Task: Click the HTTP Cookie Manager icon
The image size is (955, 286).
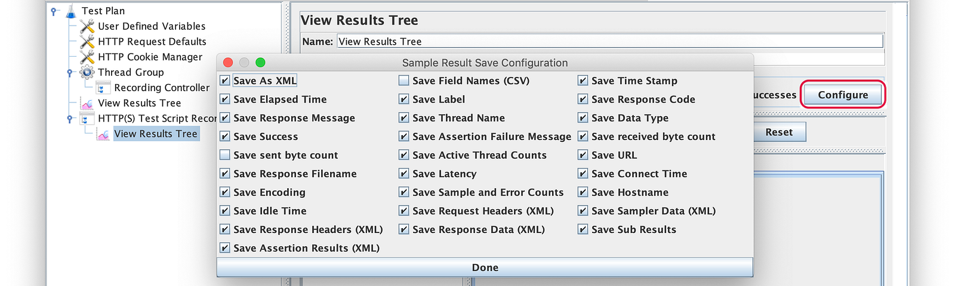Action: (87, 57)
